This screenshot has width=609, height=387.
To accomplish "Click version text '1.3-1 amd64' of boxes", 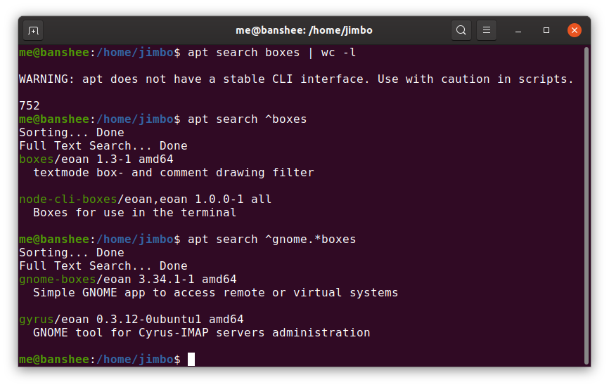I will click(135, 159).
